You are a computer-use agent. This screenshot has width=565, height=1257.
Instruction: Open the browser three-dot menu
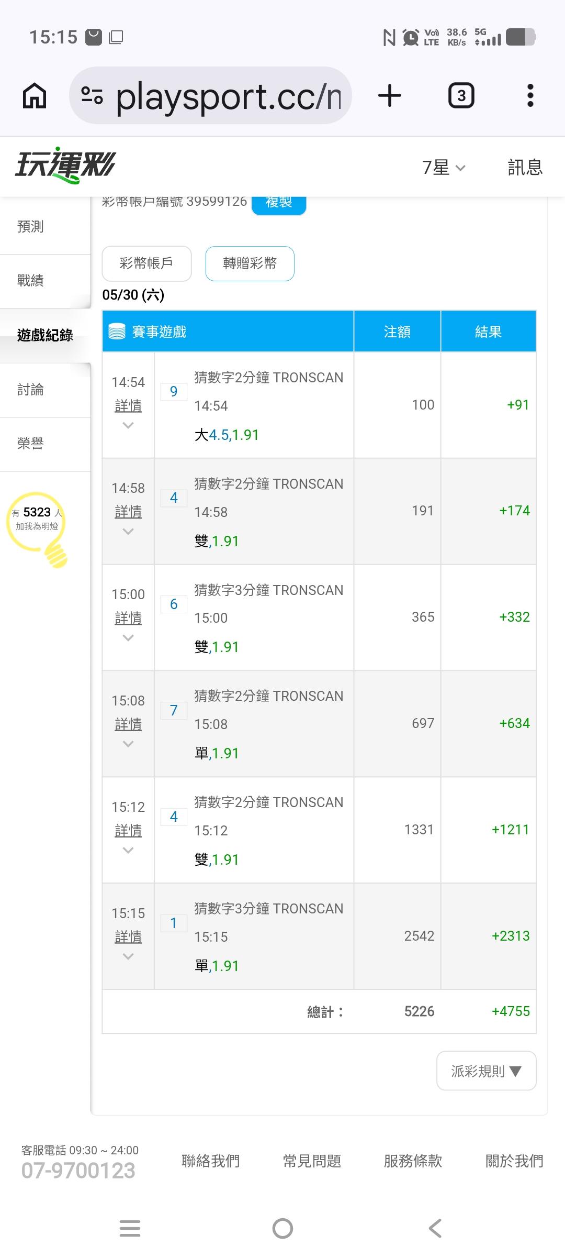pyautogui.click(x=530, y=96)
